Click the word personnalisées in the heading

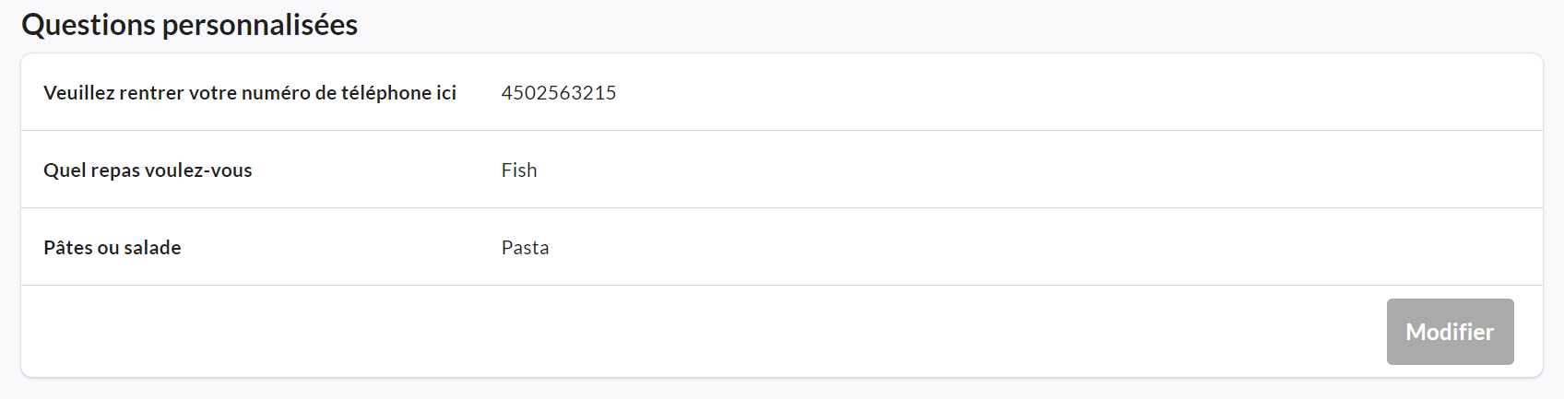click(260, 25)
